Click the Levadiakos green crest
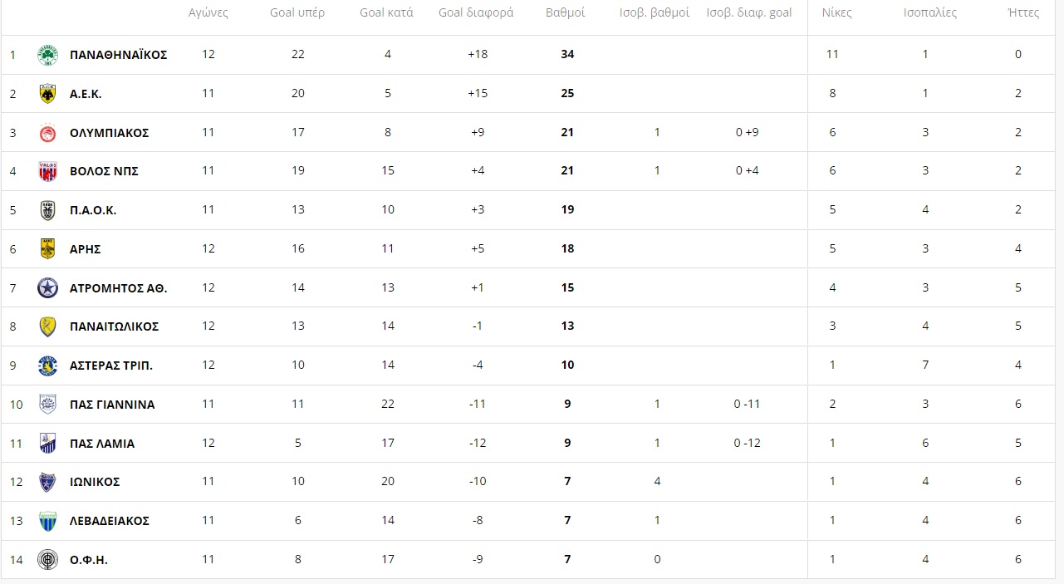The width and height of the screenshot is (1064, 584). coord(47,521)
